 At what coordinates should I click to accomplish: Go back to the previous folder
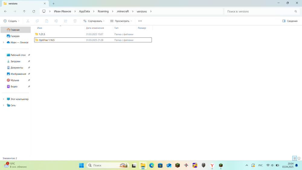click(x=5, y=11)
